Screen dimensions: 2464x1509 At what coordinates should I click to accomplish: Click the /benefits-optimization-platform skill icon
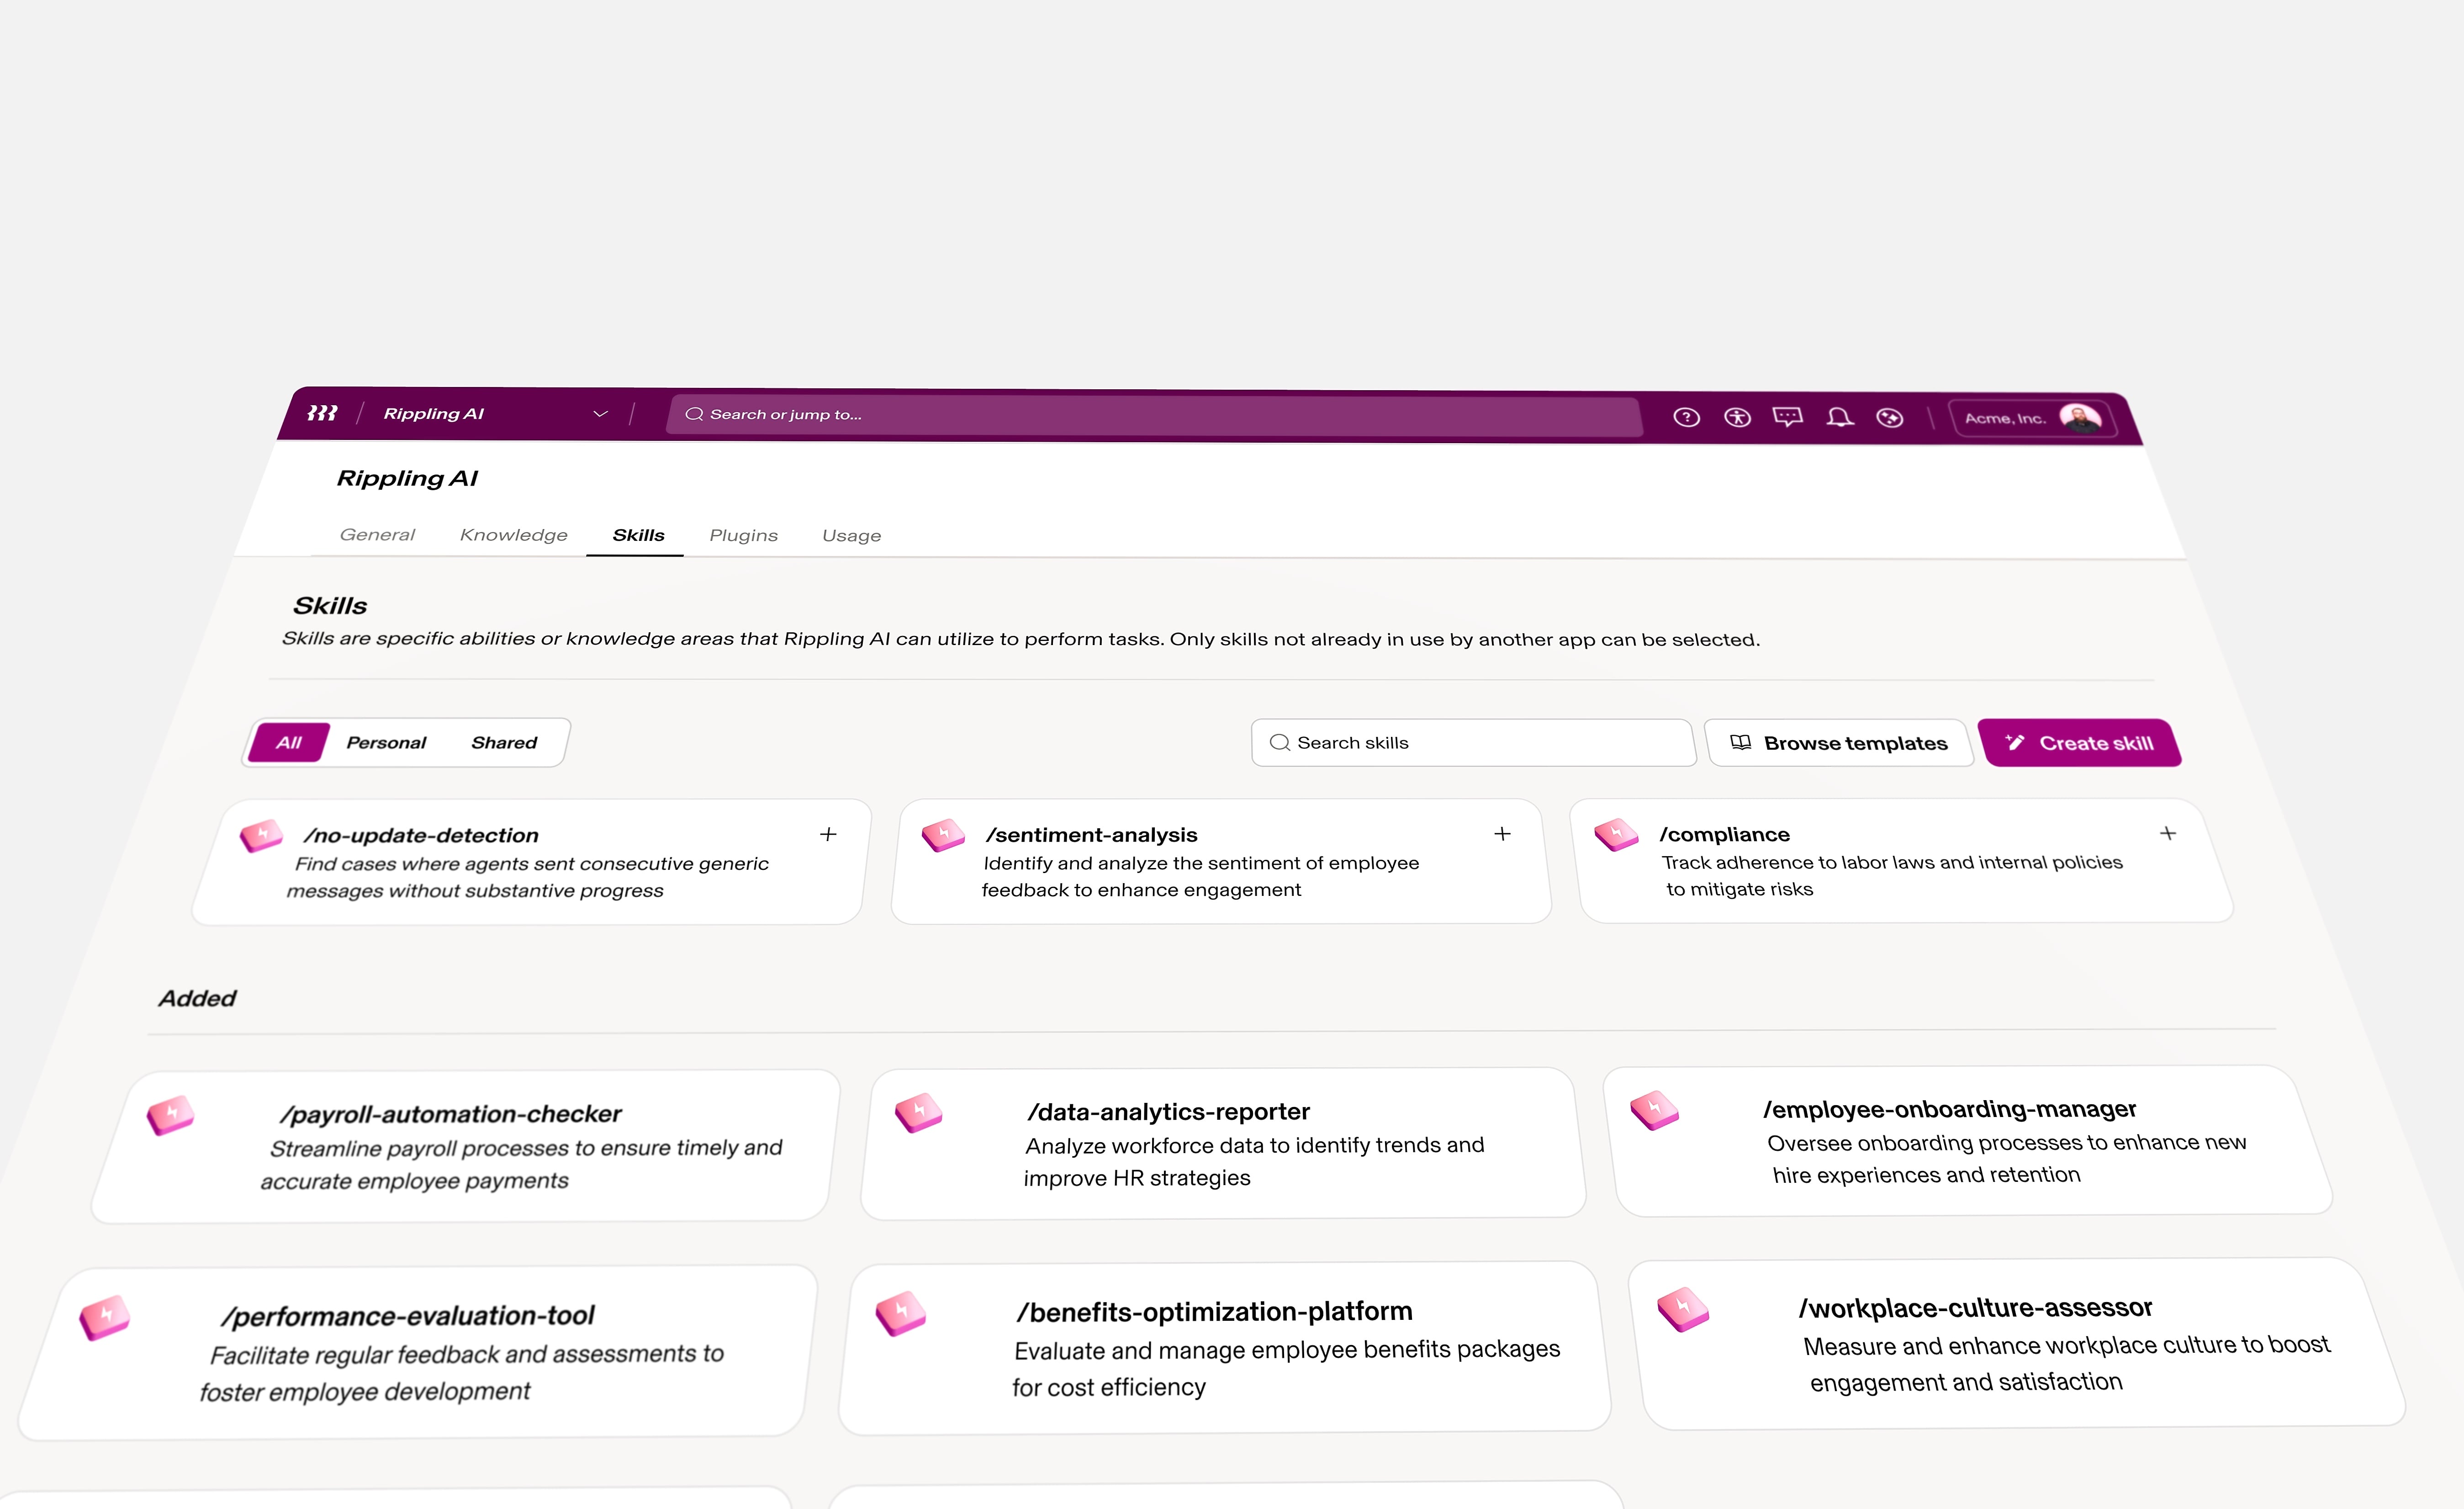pos(900,1313)
